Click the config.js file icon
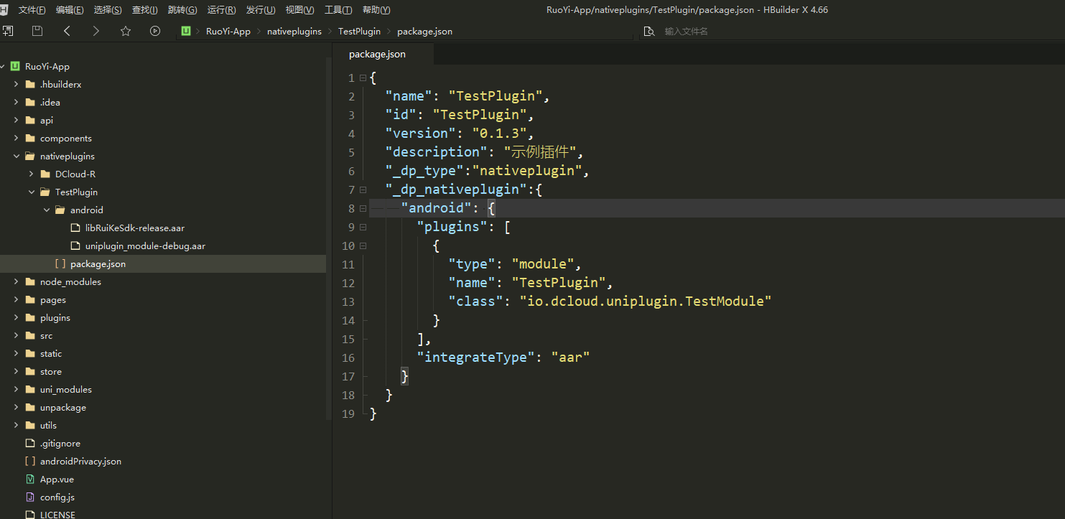Screen dimensions: 1065x519 click(x=29, y=497)
